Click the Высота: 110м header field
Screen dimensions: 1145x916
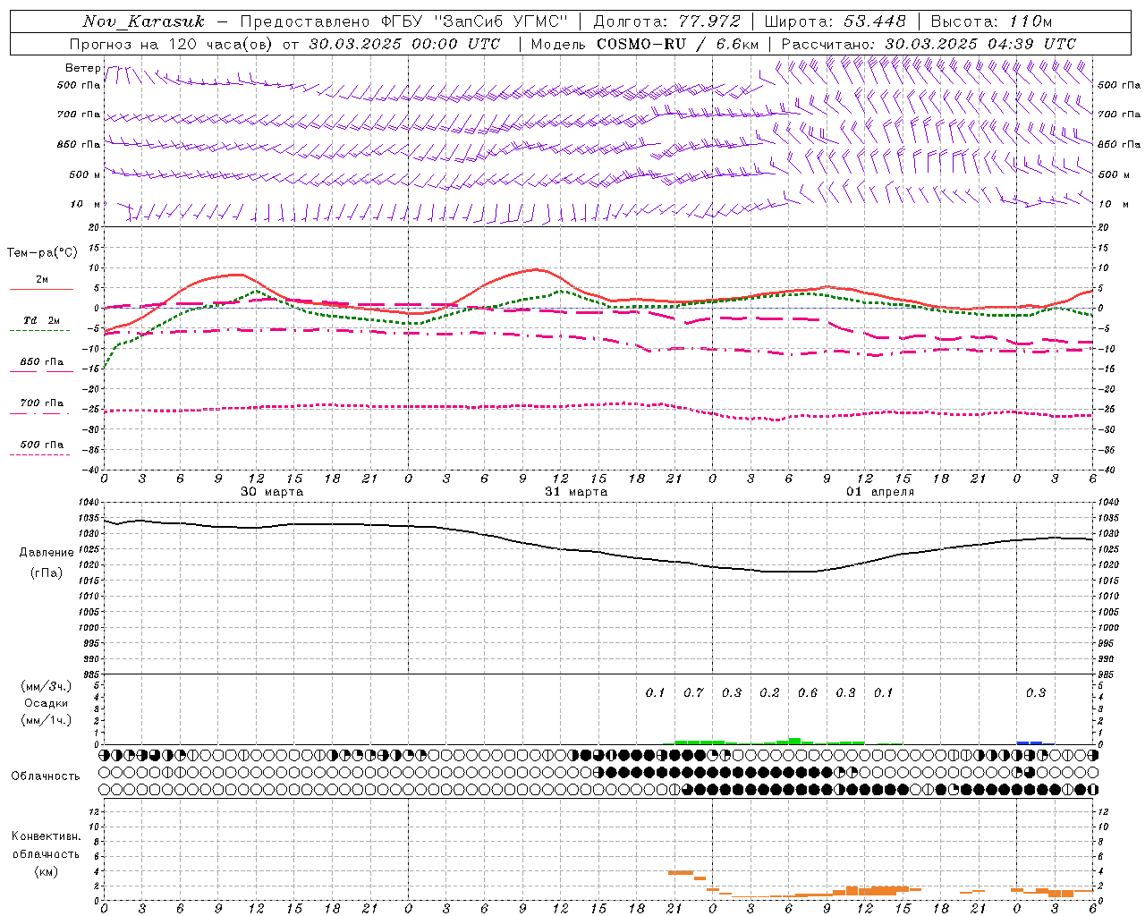coord(991,21)
